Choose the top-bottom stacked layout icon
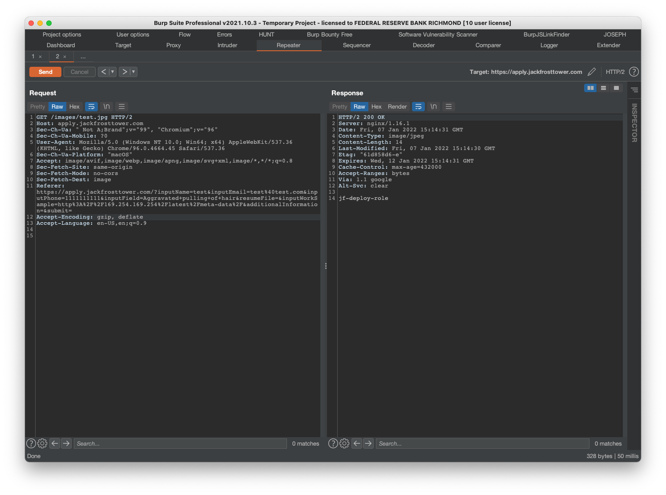 click(x=603, y=88)
